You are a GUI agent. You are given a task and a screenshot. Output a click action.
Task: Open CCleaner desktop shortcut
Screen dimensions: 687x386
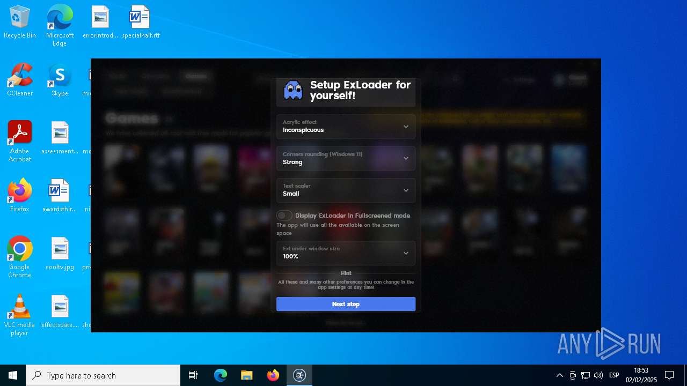(x=20, y=80)
